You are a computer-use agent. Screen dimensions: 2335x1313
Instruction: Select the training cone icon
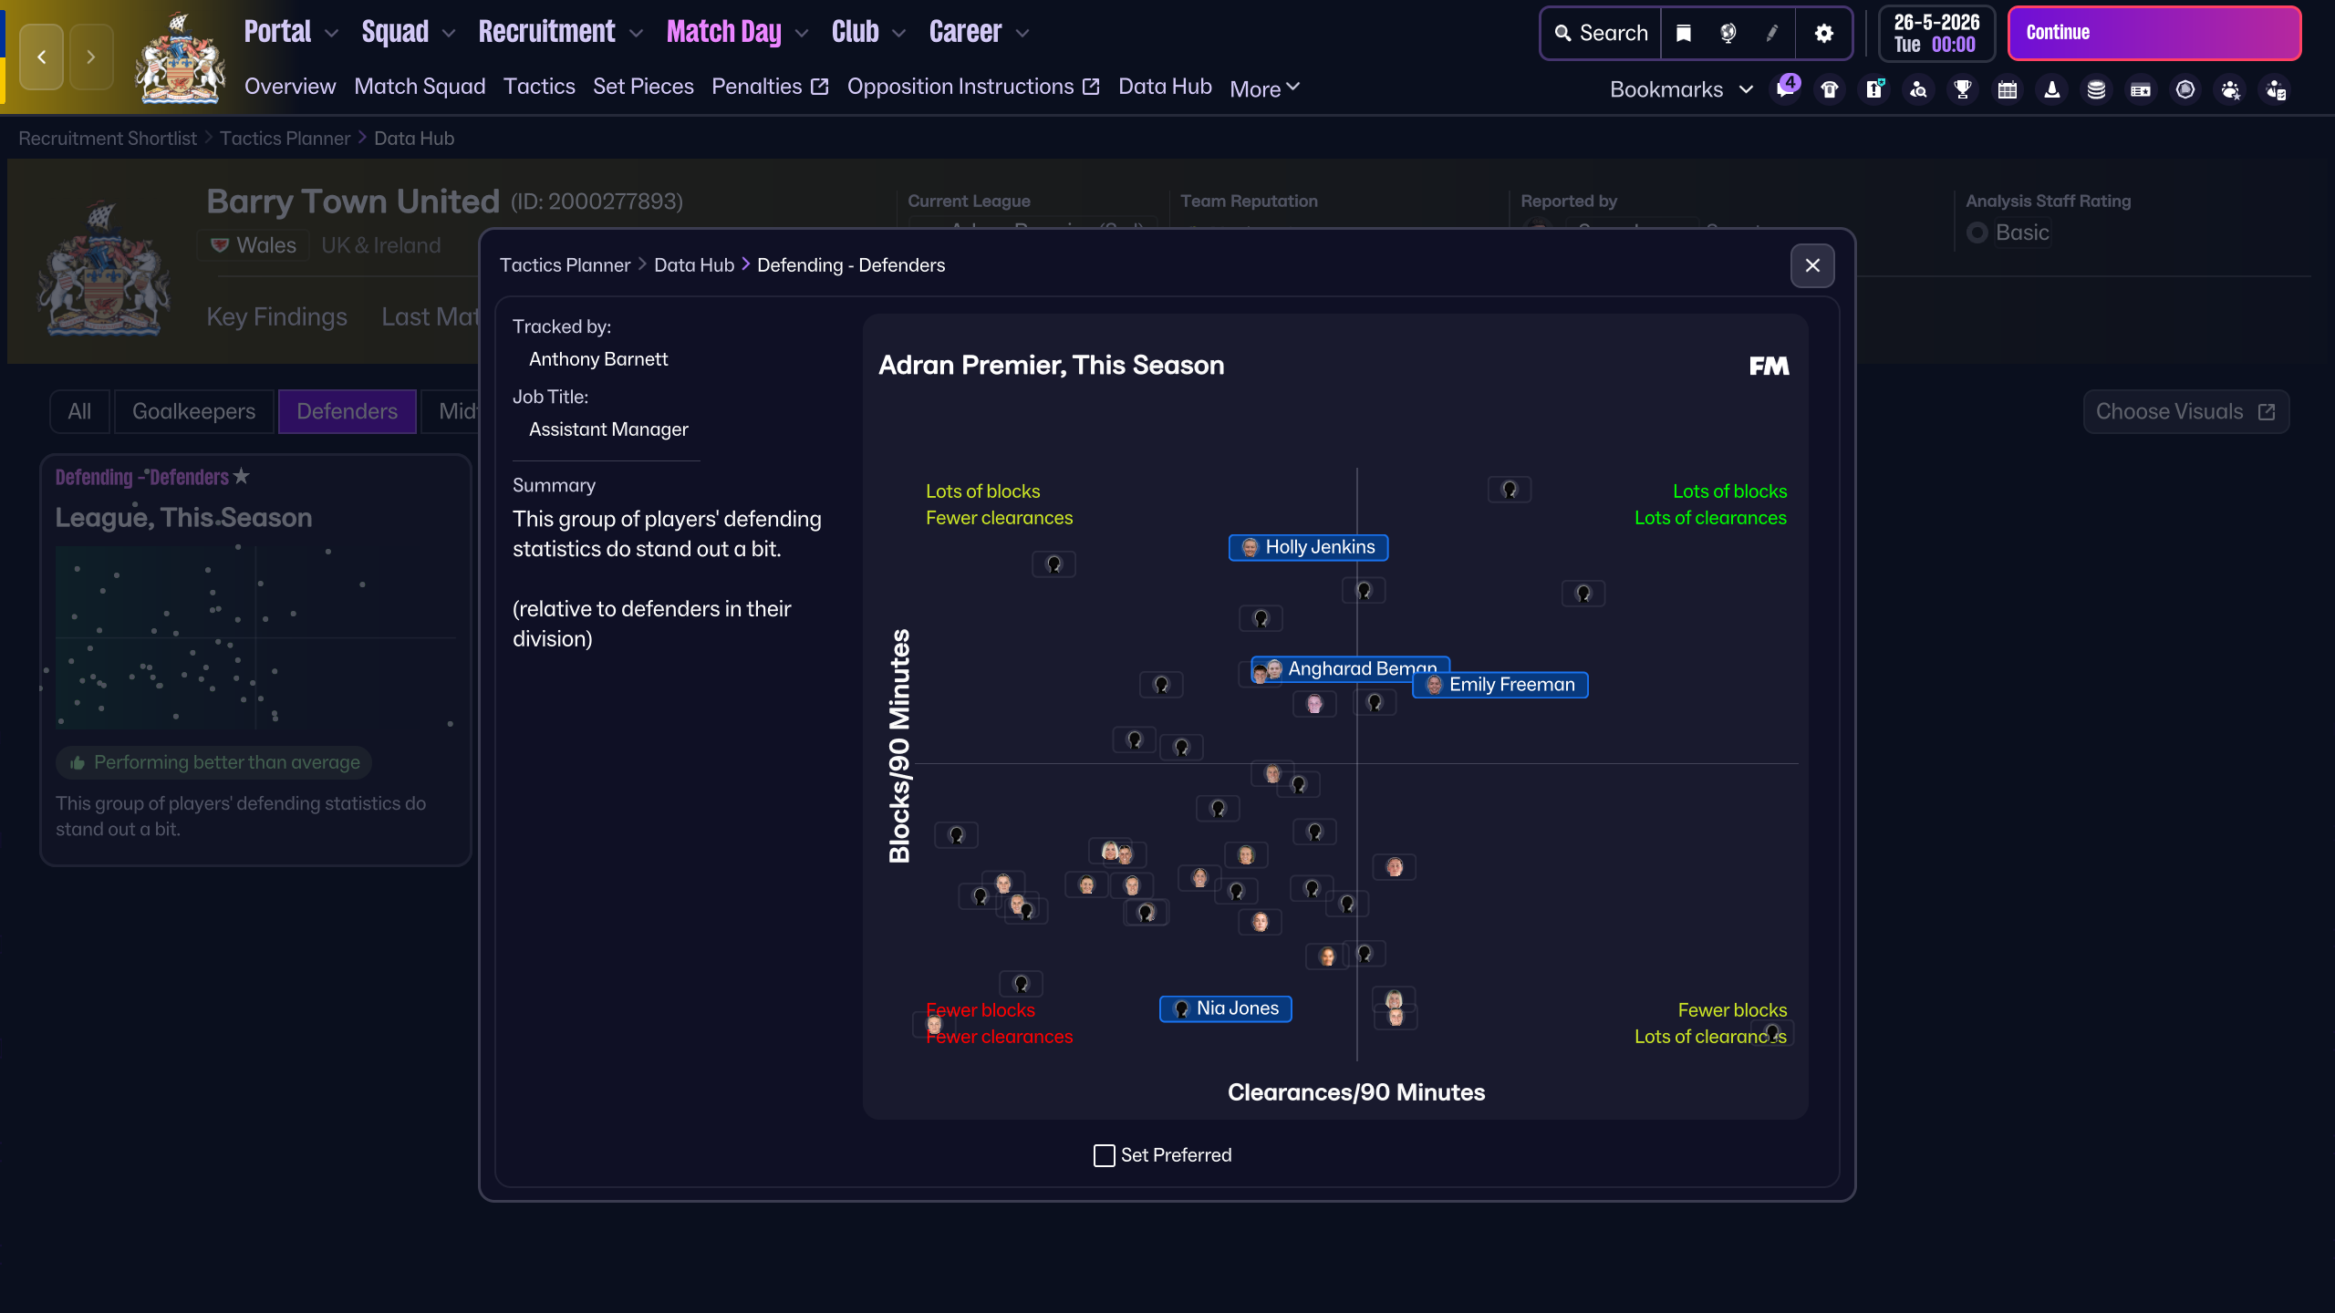pyautogui.click(x=2051, y=89)
